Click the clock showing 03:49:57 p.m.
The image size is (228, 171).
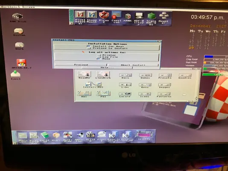point(208,18)
